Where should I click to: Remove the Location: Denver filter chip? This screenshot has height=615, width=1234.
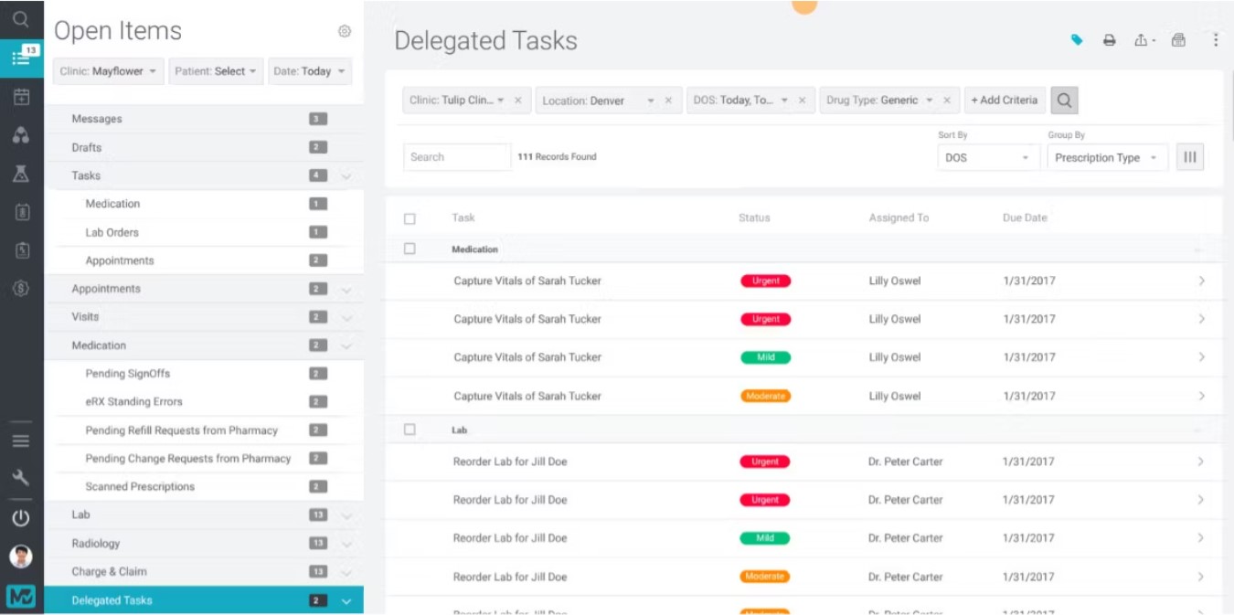click(x=666, y=101)
